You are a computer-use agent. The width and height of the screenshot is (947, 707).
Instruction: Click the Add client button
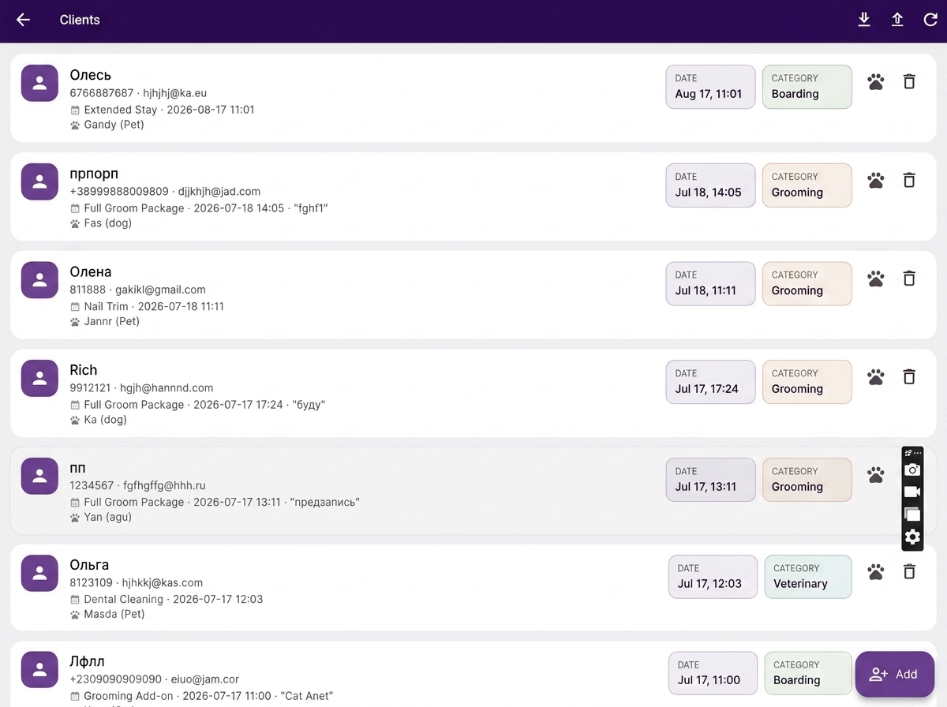point(895,674)
